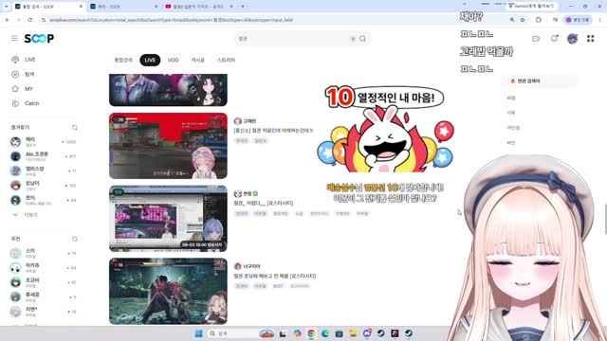Click the SOOP logo
The width and height of the screenshot is (607, 341).
click(x=39, y=38)
